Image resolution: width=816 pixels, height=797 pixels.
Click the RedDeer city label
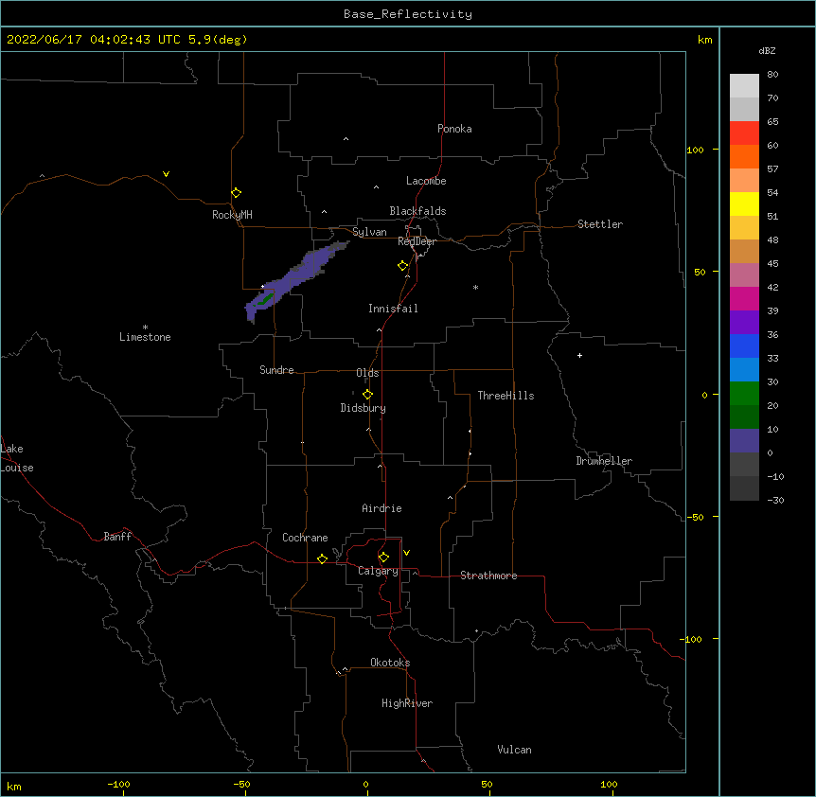tap(417, 241)
